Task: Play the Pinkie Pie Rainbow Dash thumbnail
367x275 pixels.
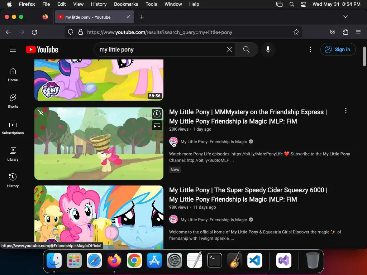Action: click(99, 217)
